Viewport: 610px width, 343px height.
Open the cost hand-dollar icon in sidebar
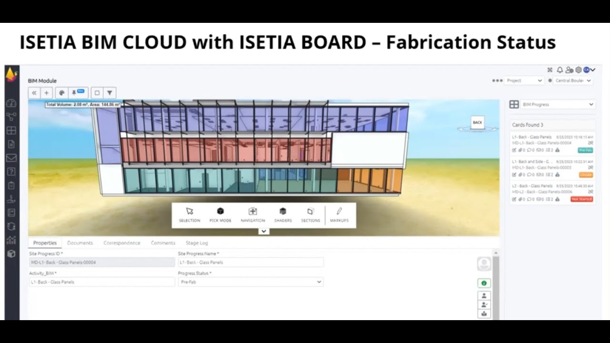point(11,199)
